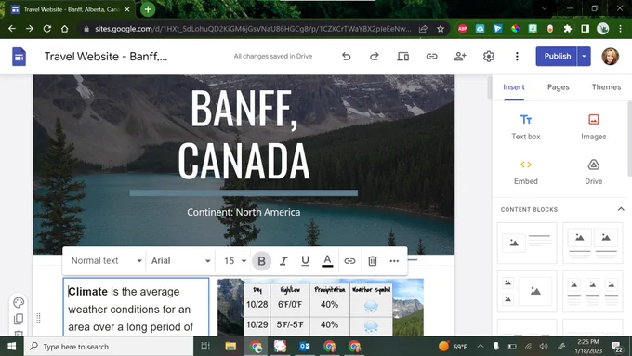The width and height of the screenshot is (632, 356).
Task: Toggle the browser side panel
Action: [x=585, y=29]
